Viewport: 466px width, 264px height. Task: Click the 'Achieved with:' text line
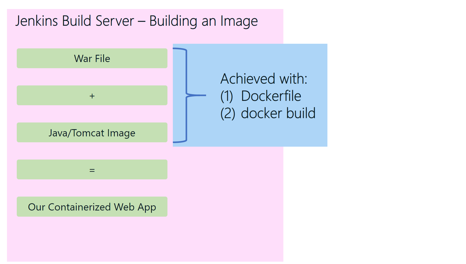pyautogui.click(x=264, y=79)
